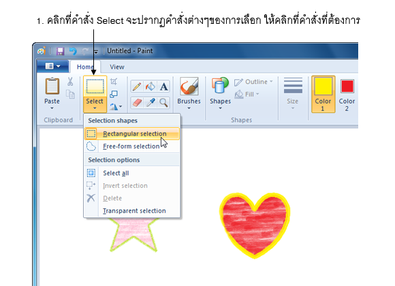This screenshot has width=395, height=286.
Task: Select the Text tool
Action: tap(163, 86)
